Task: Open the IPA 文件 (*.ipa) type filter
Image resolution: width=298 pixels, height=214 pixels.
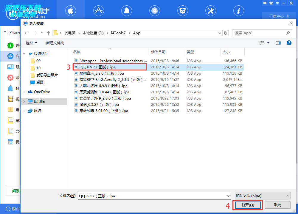Action: coord(263,196)
